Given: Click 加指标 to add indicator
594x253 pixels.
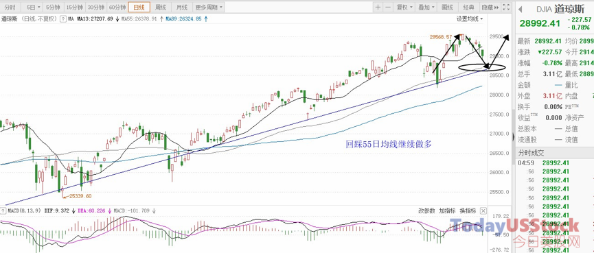Looking at the screenshot, I should (x=448, y=211).
